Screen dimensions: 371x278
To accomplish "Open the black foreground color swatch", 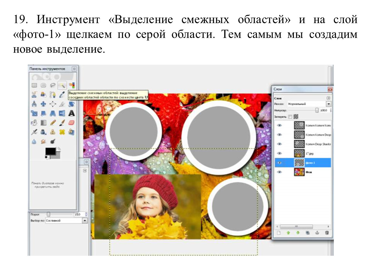I will coord(50,151).
